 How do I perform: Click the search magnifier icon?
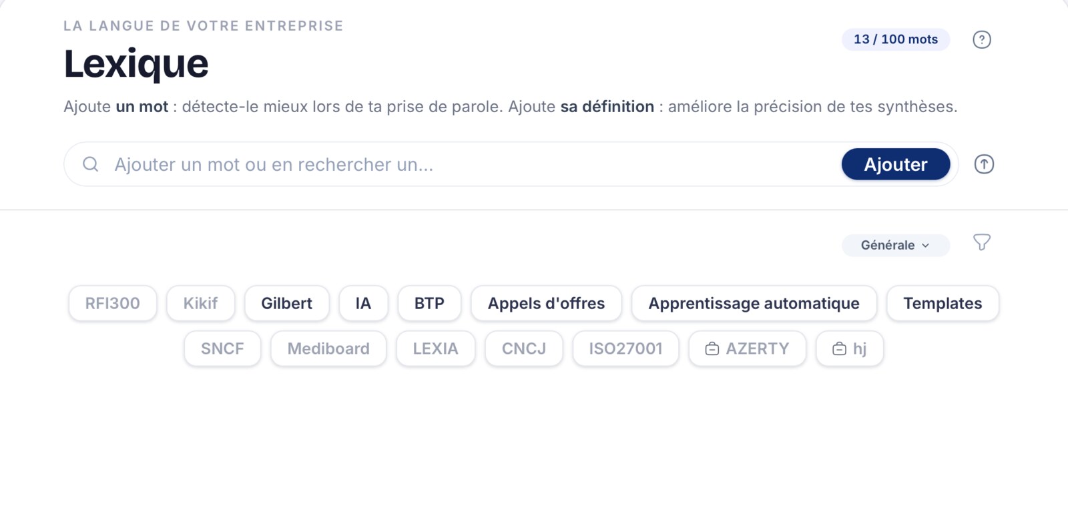pyautogui.click(x=91, y=164)
